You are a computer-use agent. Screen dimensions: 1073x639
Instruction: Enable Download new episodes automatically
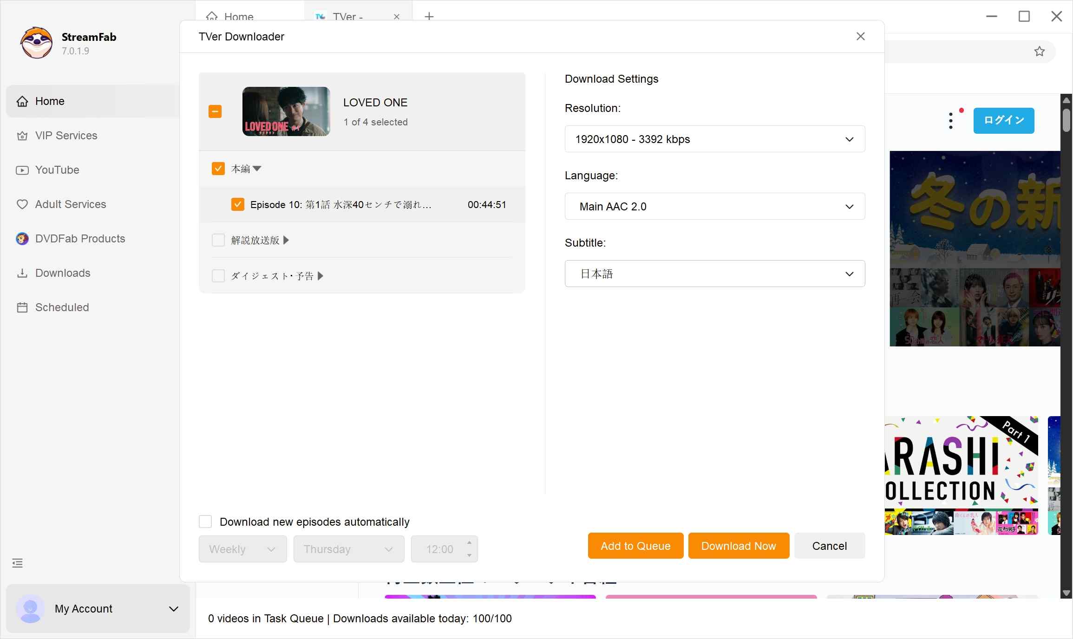(x=205, y=522)
